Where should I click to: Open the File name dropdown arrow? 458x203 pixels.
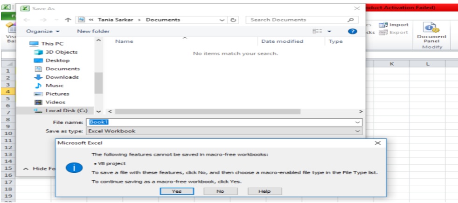(x=357, y=122)
